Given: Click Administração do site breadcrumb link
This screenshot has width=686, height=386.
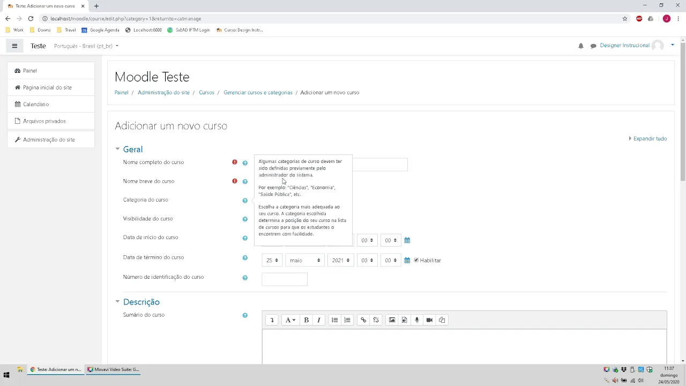Looking at the screenshot, I should pos(163,93).
